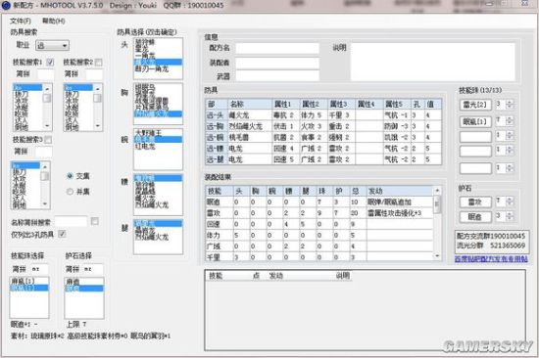This screenshot has width=539, height=358.
Task: Select the 交集 radio button
Action: click(x=70, y=176)
